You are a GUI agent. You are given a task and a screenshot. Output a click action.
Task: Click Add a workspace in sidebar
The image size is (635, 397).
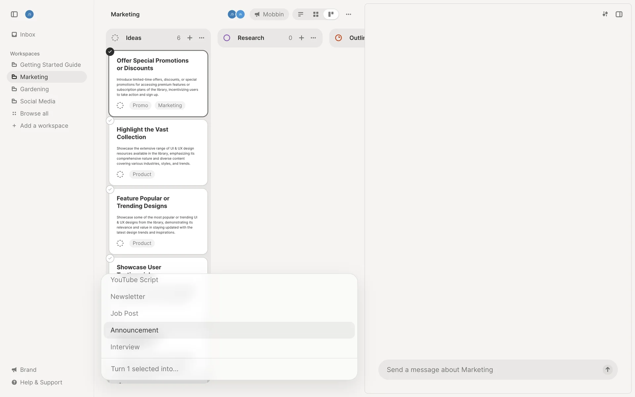click(44, 126)
